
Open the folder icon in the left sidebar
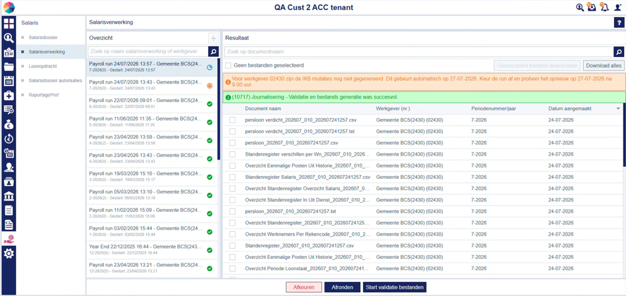[x=9, y=67]
